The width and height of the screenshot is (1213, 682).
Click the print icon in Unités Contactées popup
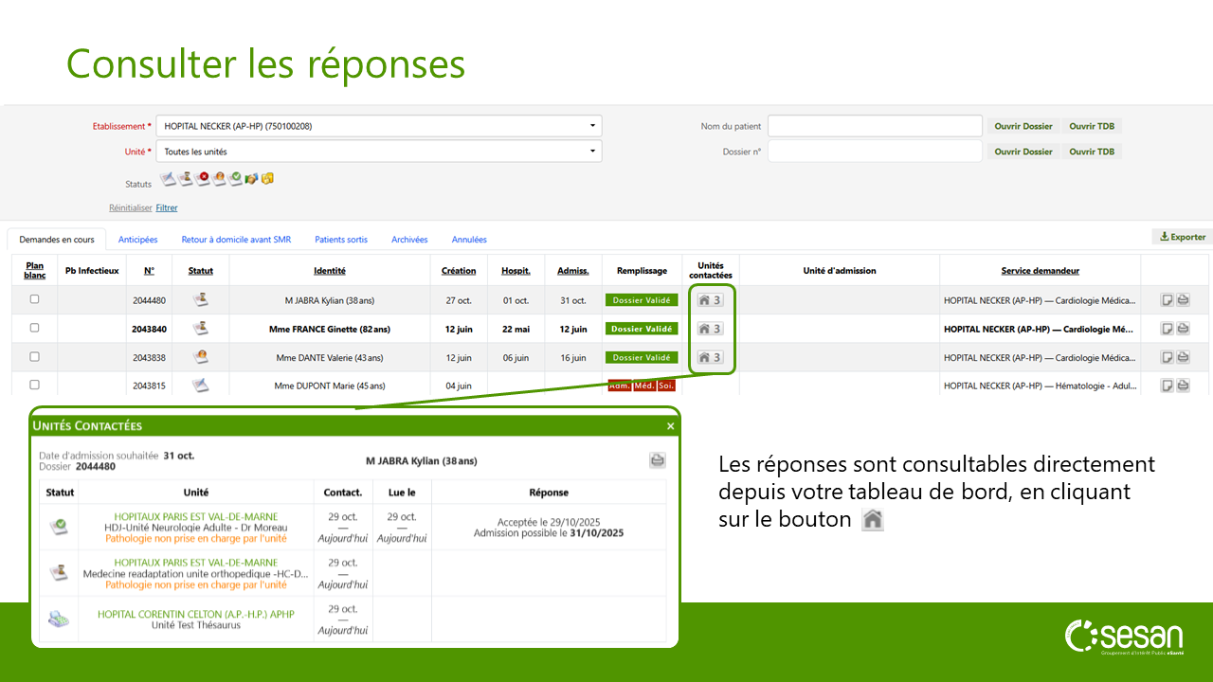pyautogui.click(x=657, y=460)
